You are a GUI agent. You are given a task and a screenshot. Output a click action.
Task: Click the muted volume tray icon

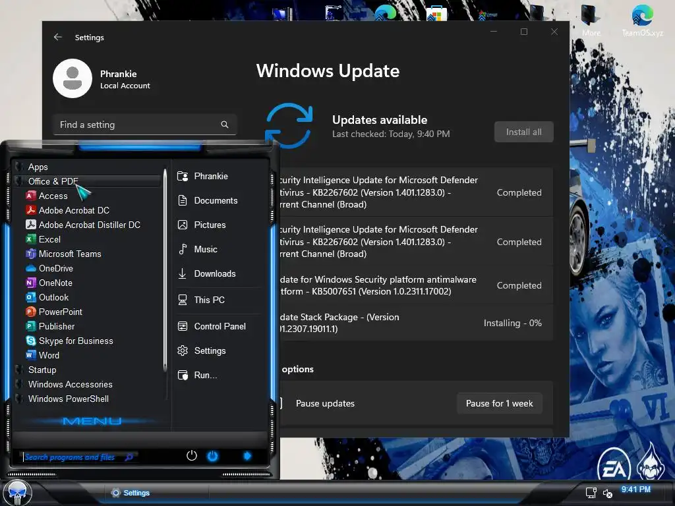[607, 493]
